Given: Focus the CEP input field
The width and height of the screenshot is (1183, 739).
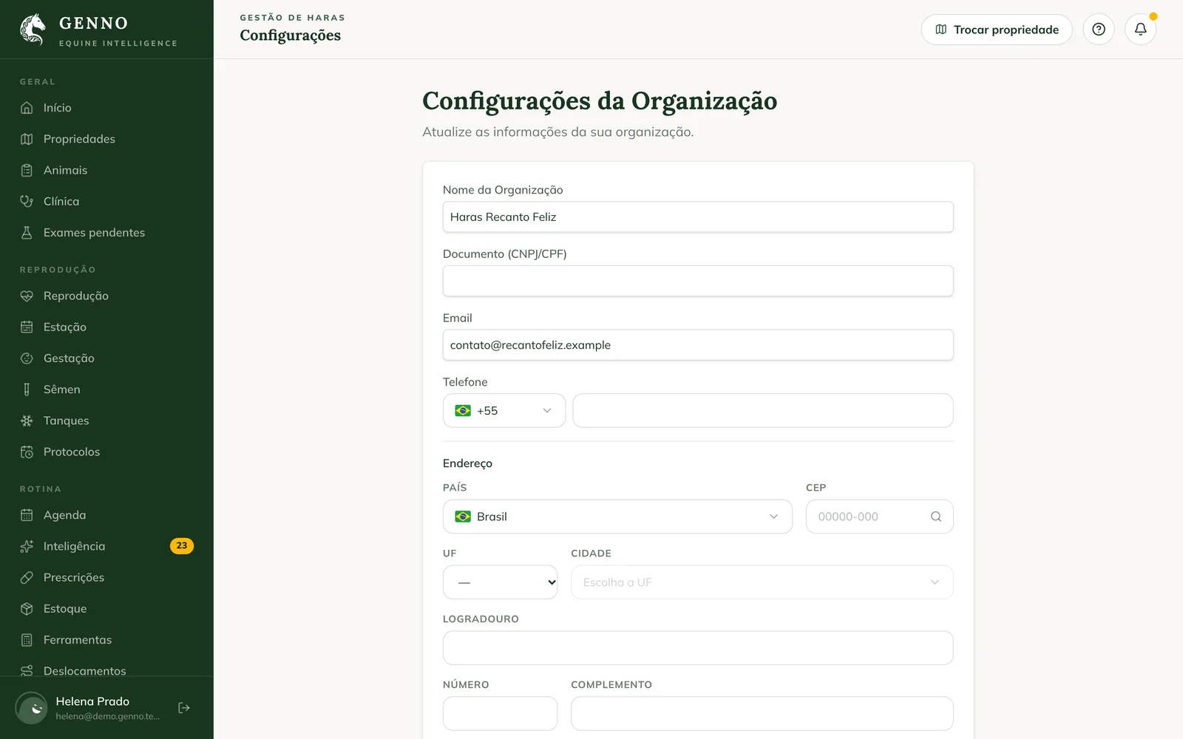Looking at the screenshot, I should pyautogui.click(x=880, y=517).
